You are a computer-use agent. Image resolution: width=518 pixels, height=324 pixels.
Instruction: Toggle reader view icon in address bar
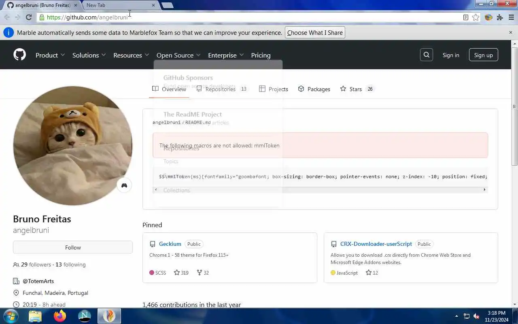click(466, 17)
